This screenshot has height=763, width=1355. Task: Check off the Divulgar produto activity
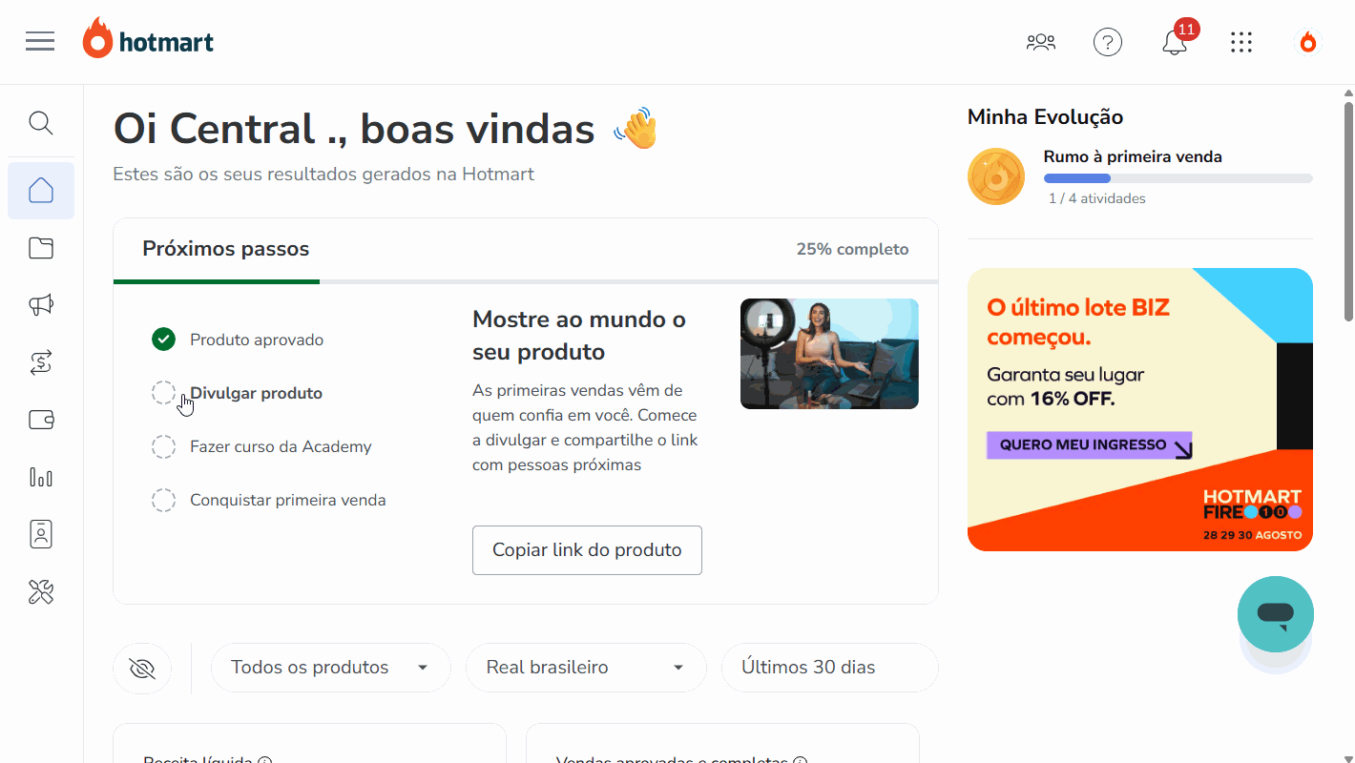(163, 392)
